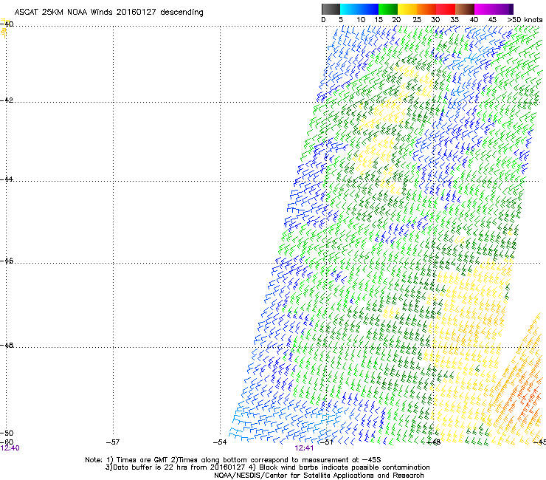This screenshot has height=480, width=546.
Task: Click the "15" legend speed label
Action: 379,20
